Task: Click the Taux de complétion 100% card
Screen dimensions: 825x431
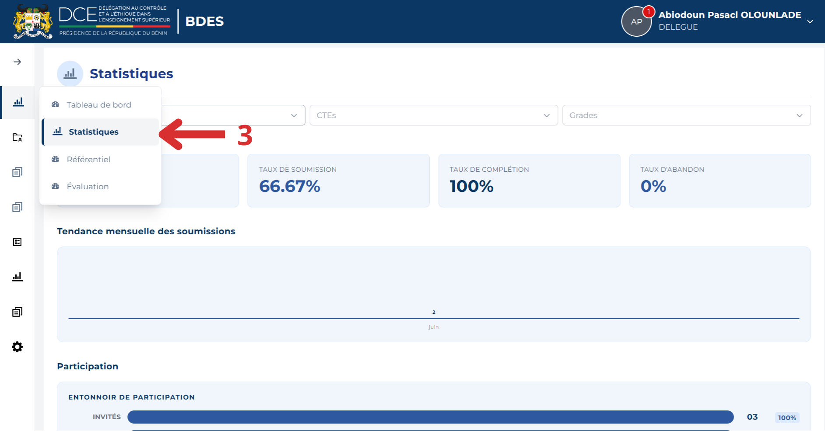Action: click(x=529, y=181)
